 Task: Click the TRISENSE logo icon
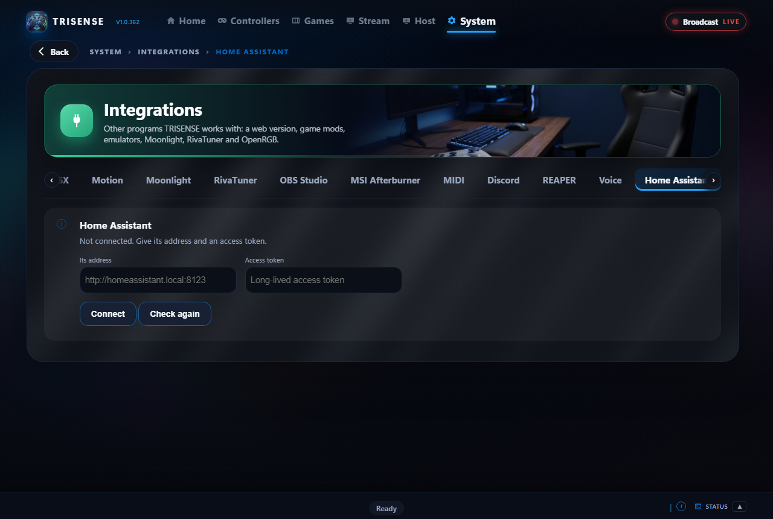37,22
